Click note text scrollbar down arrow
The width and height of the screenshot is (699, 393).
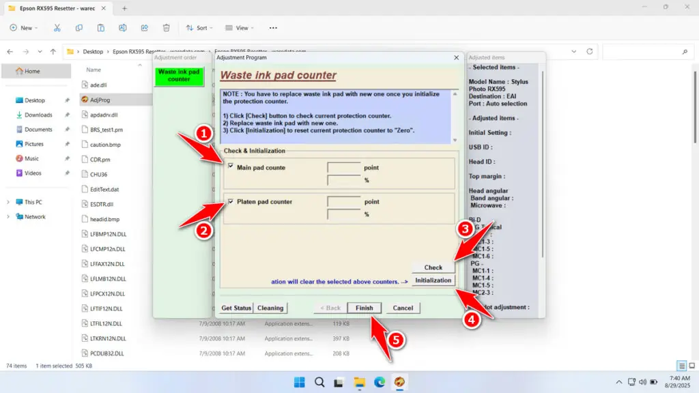455,140
